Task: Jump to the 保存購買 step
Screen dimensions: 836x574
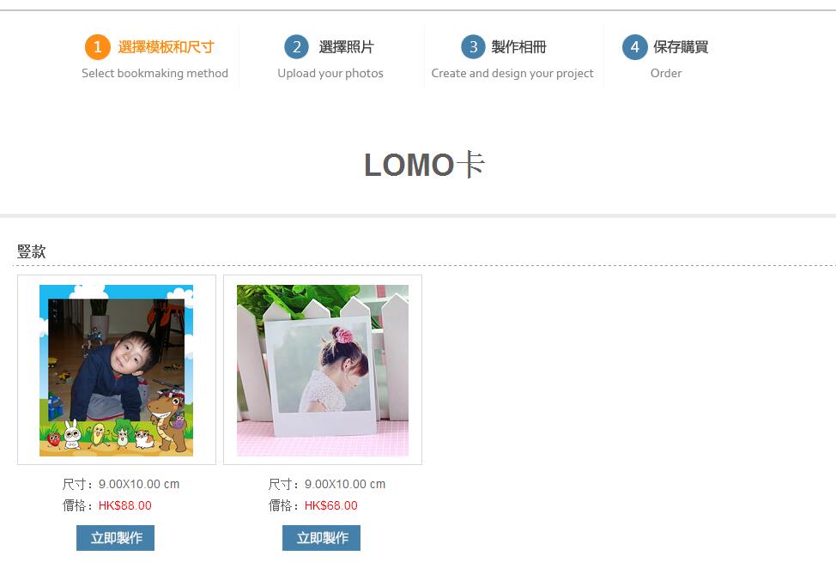Action: 681,47
